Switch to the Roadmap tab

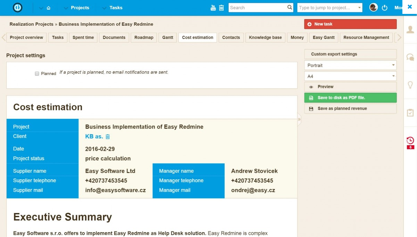[144, 38]
